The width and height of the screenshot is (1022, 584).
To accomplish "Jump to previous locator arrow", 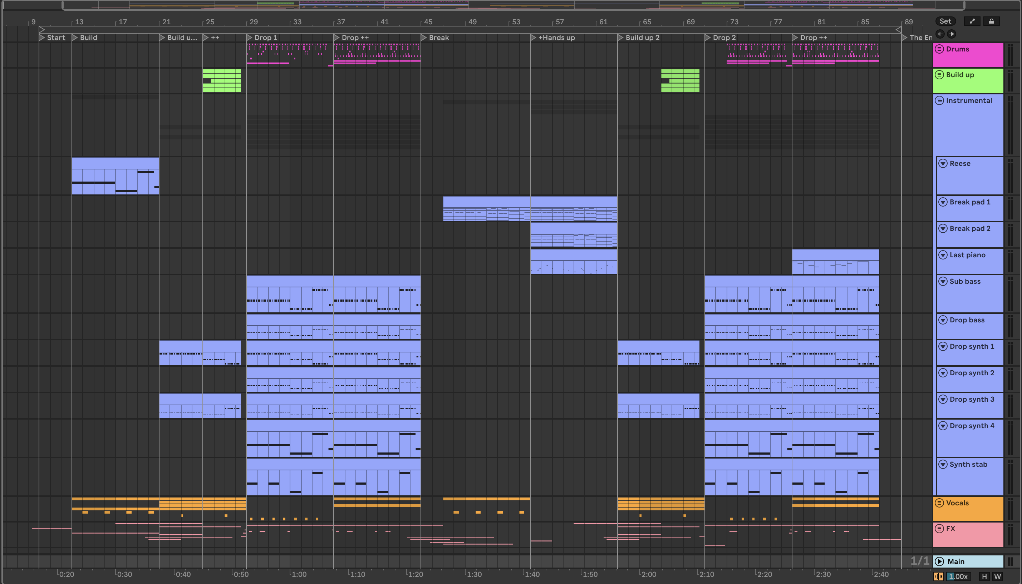I will [940, 34].
